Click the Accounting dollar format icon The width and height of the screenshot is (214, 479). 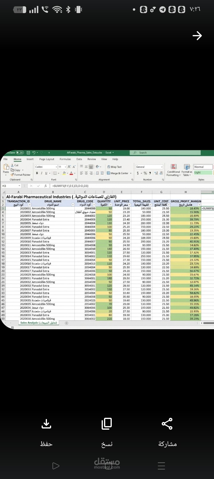click(138, 173)
